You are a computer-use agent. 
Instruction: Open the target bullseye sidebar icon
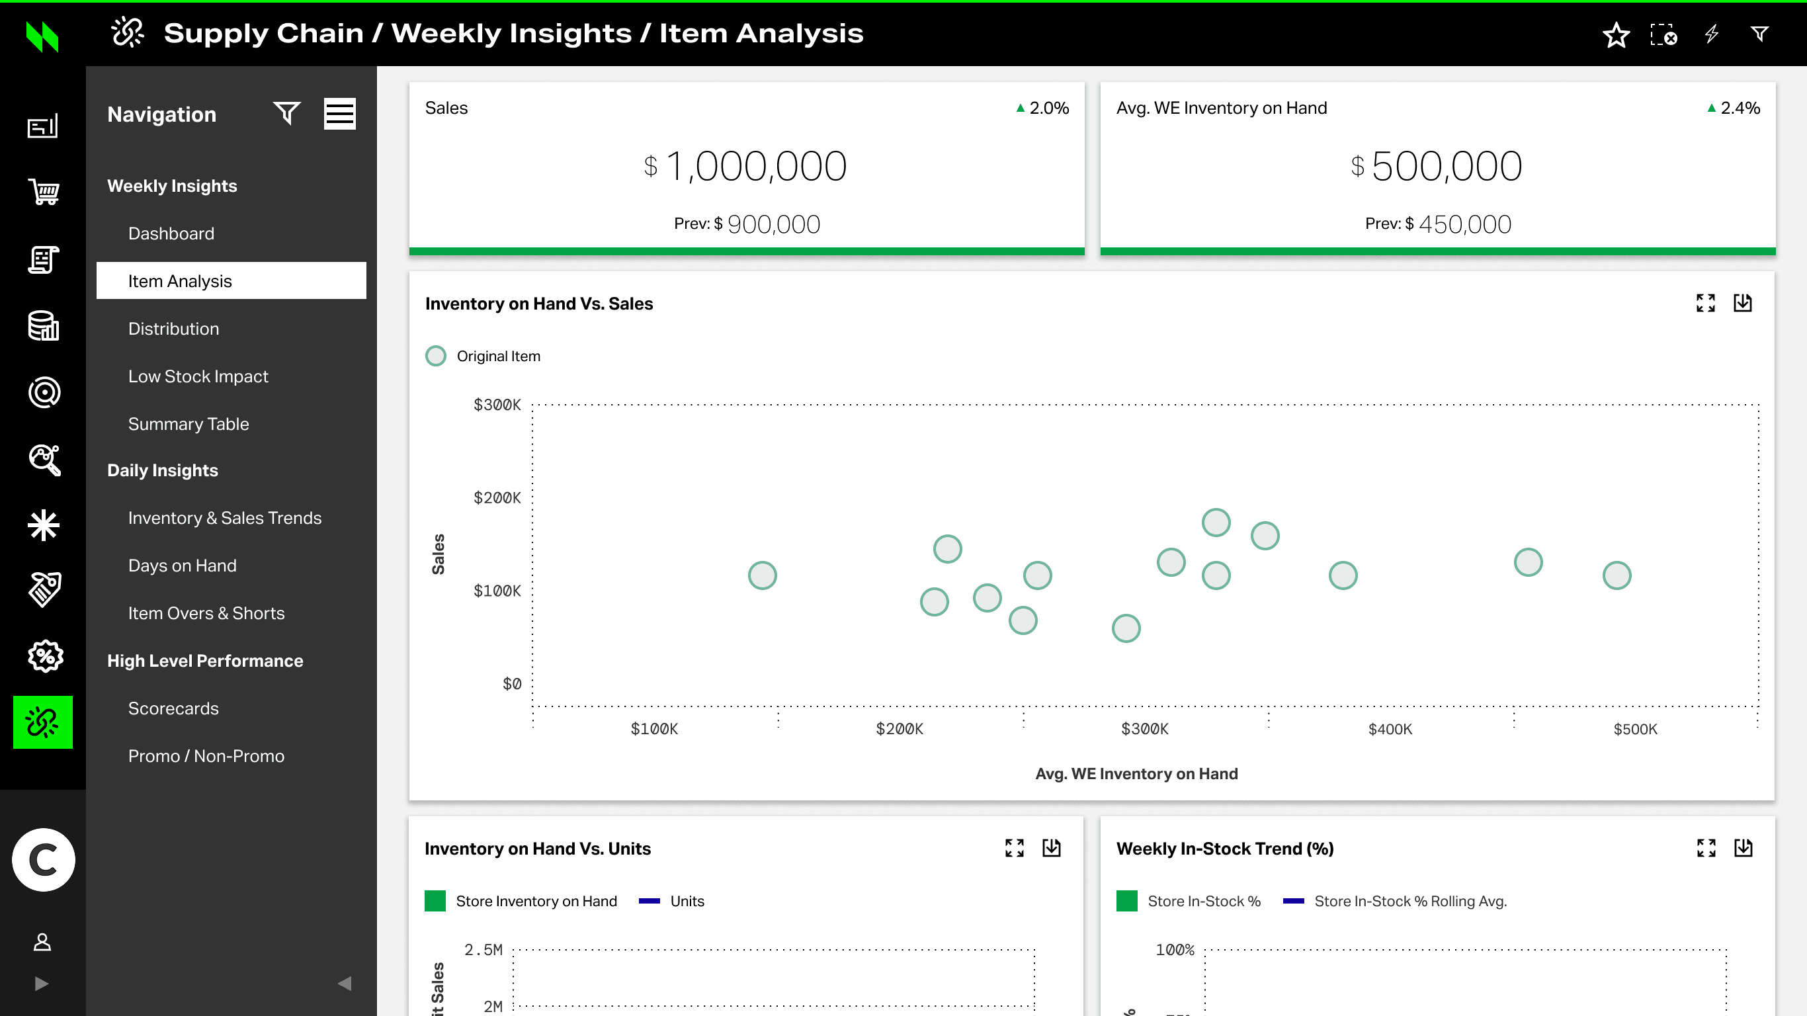44,392
